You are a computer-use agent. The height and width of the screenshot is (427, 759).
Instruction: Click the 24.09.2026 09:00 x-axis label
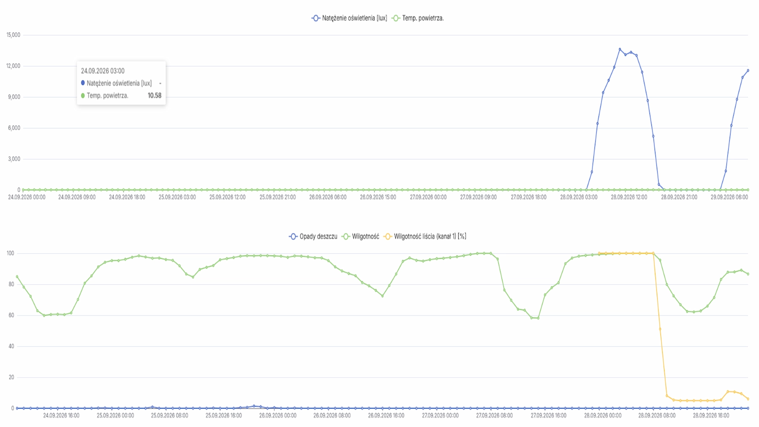(x=77, y=197)
